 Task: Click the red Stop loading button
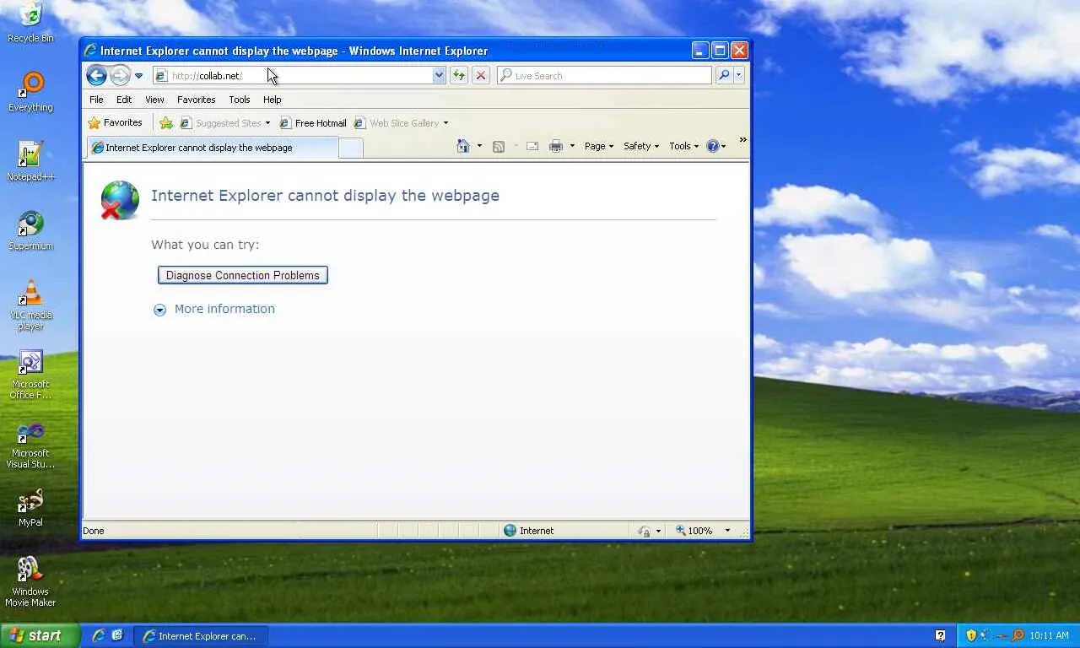click(x=481, y=75)
